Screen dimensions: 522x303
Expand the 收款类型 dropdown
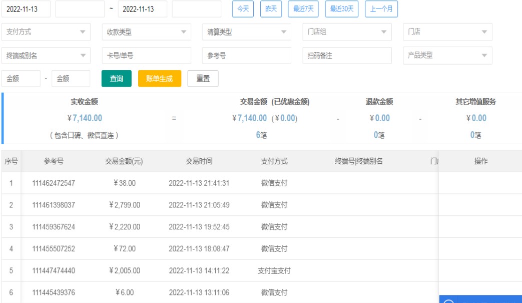click(146, 32)
